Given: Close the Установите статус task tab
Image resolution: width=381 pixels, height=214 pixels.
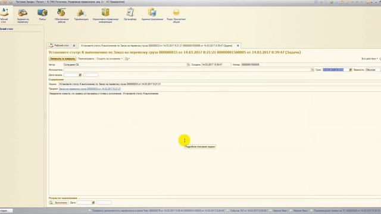Looking at the screenshot, I should (x=238, y=46).
